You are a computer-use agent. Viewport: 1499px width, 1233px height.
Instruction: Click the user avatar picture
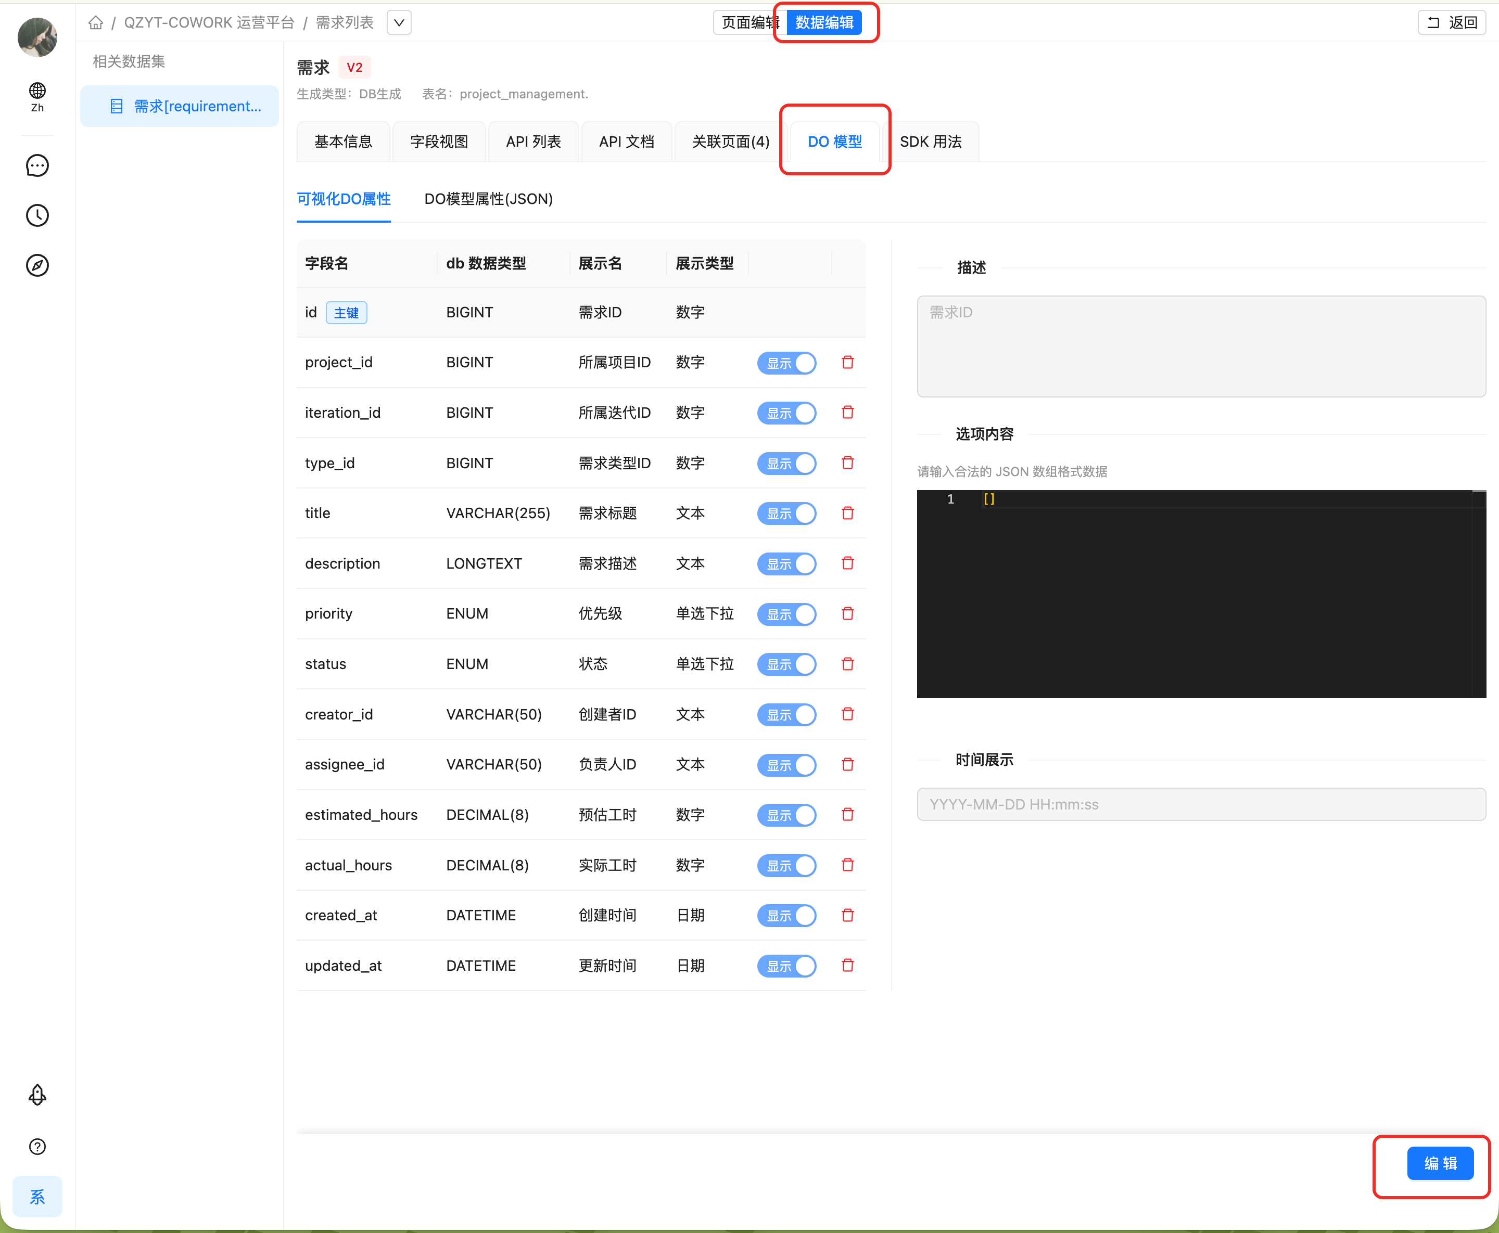37,37
